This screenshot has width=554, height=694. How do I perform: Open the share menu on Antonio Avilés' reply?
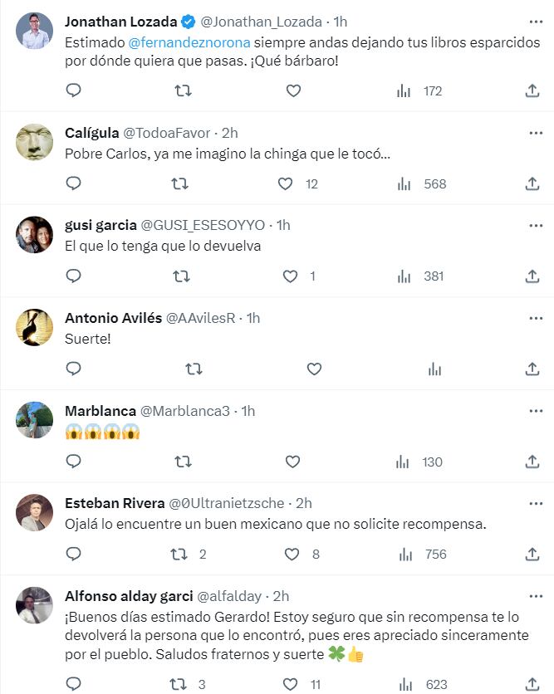(x=532, y=369)
